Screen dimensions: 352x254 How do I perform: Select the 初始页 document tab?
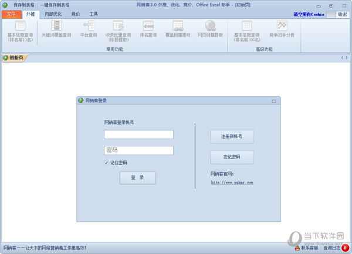(14, 58)
